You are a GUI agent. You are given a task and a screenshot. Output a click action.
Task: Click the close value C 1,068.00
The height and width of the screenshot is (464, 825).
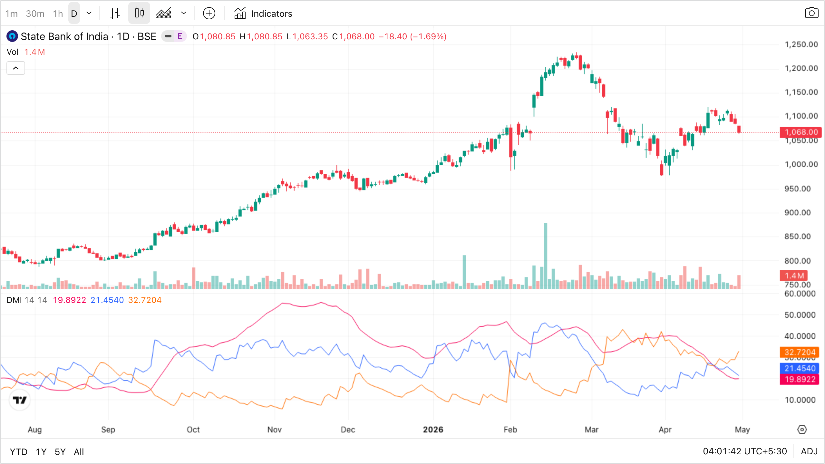tap(354, 36)
